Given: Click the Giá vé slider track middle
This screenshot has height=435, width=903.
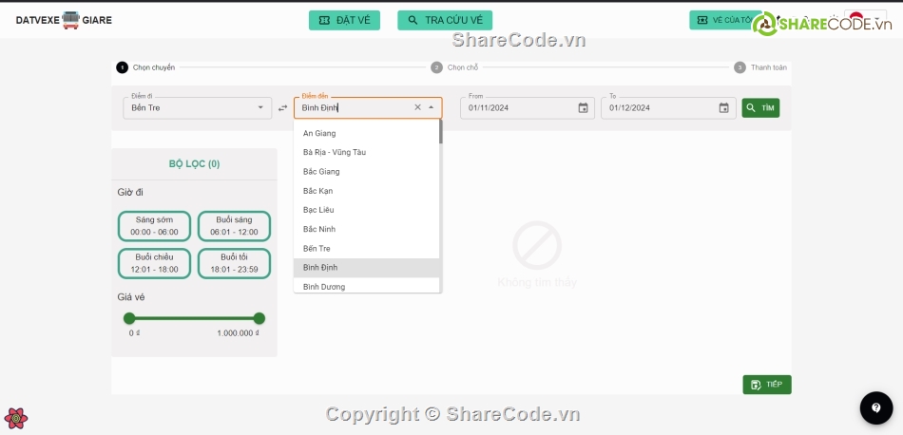Looking at the screenshot, I should (194, 318).
